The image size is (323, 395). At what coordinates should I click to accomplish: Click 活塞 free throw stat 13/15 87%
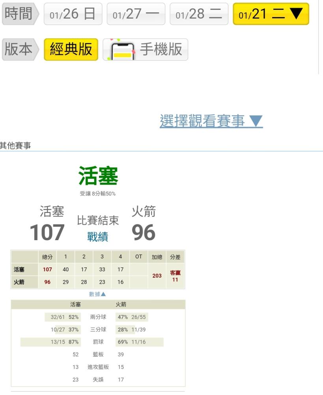(64, 342)
